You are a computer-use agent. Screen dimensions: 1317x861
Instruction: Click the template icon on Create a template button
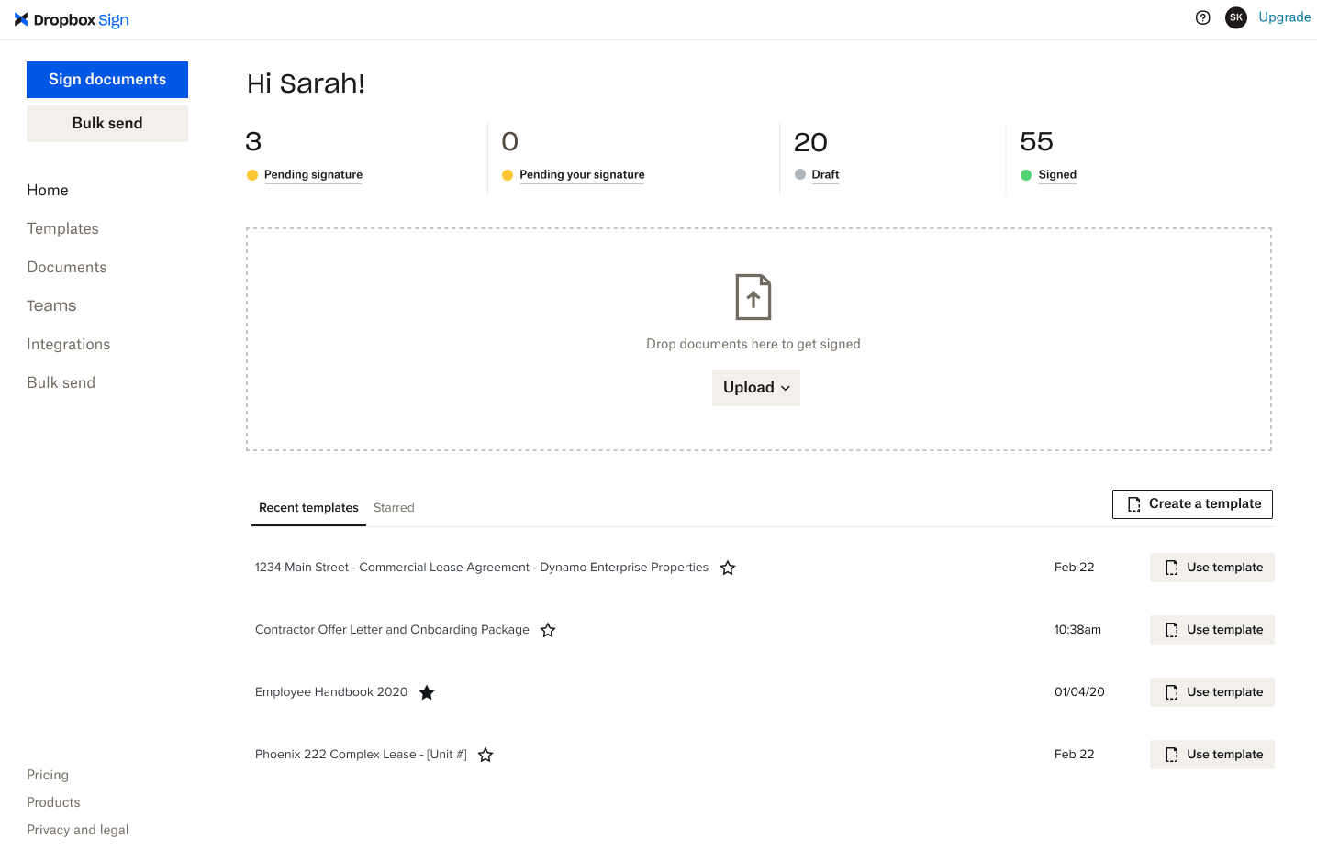1134,503
